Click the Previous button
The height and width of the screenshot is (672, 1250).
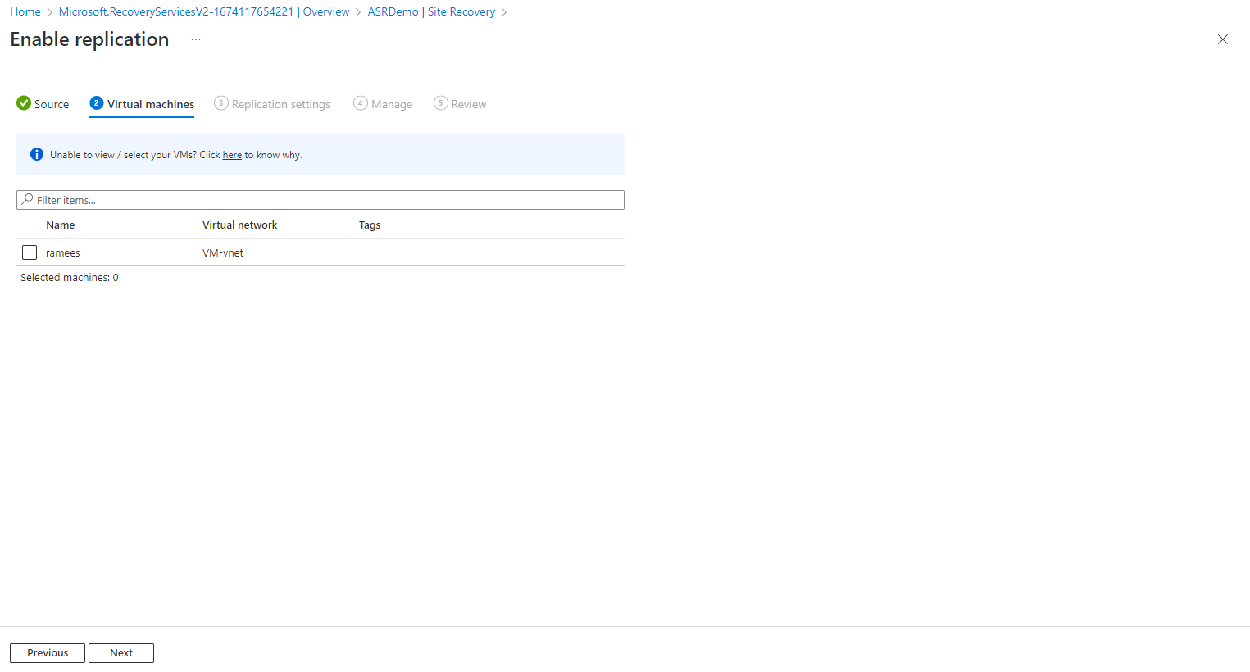(48, 653)
